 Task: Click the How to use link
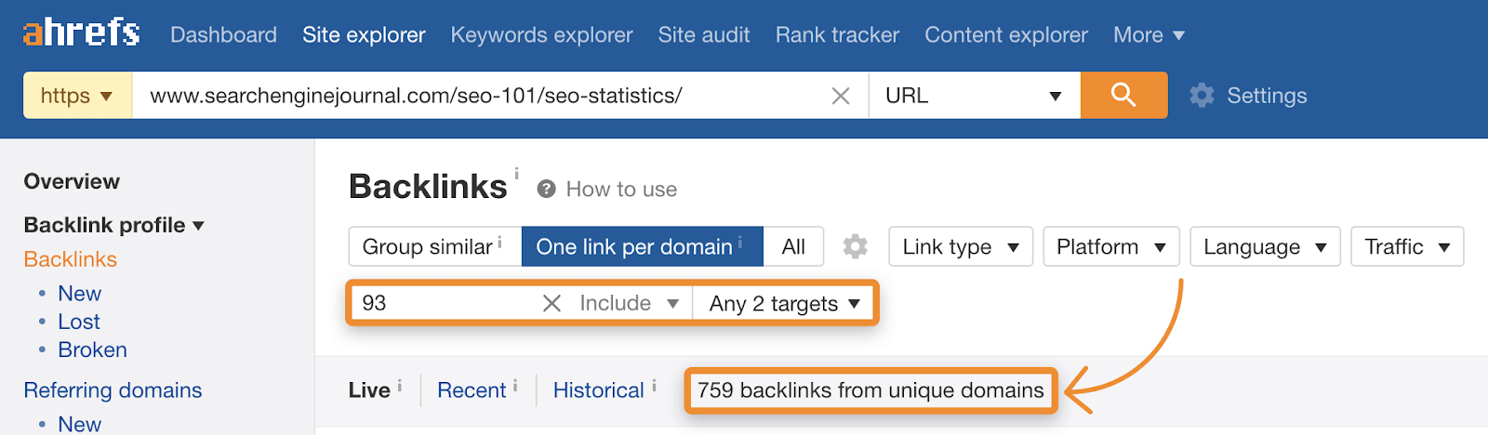(621, 190)
